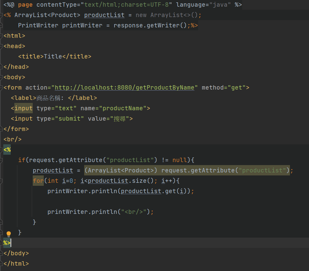Click the 商品名稱 label text

tap(48, 98)
